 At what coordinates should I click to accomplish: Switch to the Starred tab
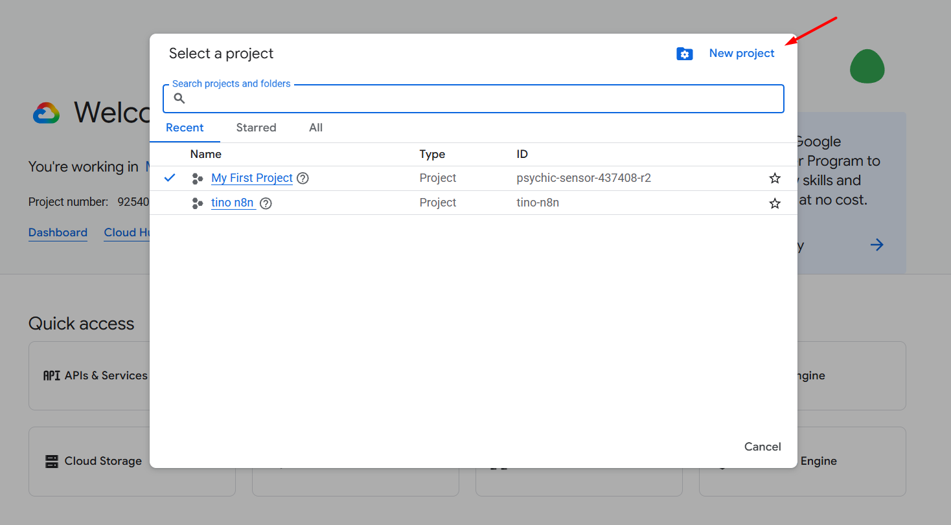pos(256,128)
